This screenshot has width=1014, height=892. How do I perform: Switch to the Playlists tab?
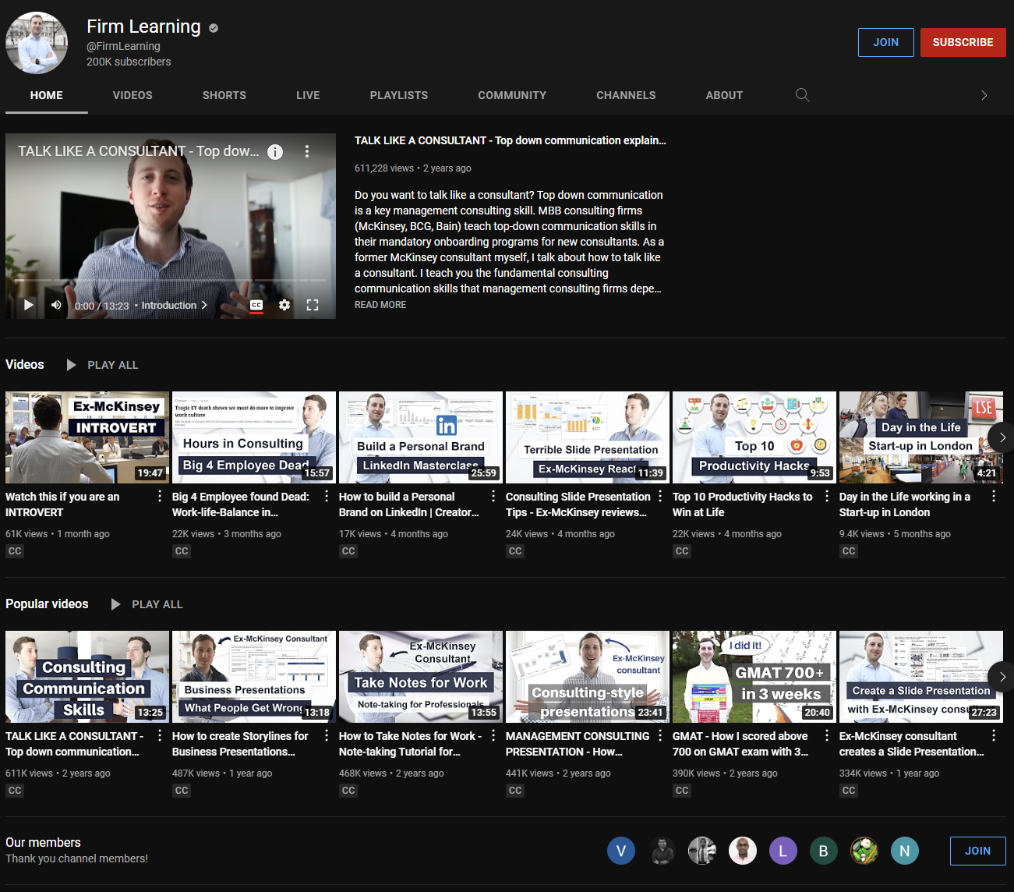pyautogui.click(x=398, y=95)
